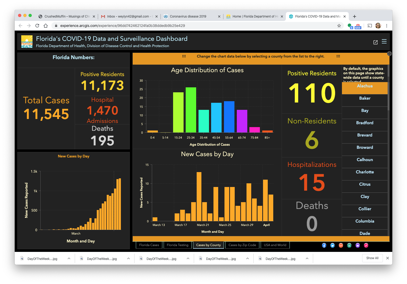Switch to the Florida Cases tab
This screenshot has height=284, width=407.
tap(149, 245)
